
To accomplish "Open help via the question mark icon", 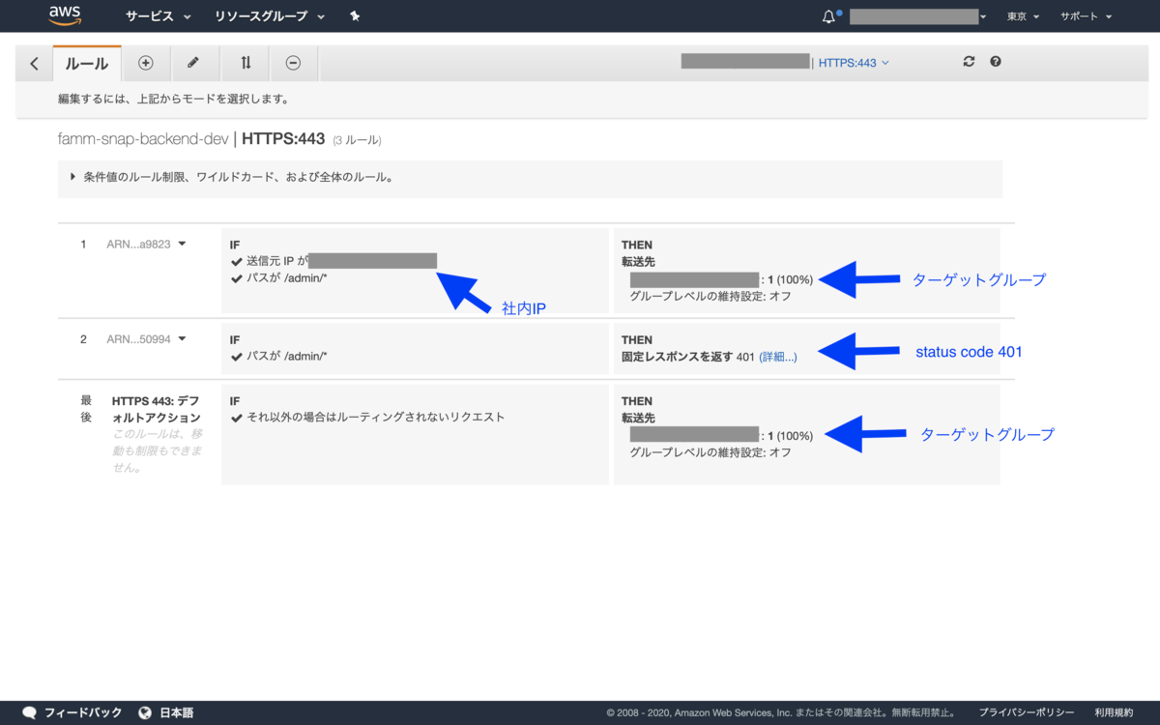I will pos(995,61).
